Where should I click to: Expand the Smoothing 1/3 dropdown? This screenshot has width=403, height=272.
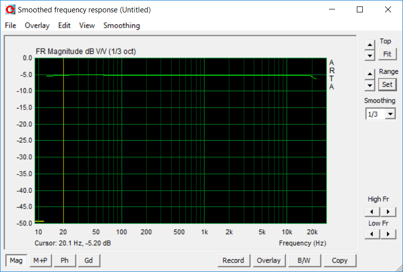[x=390, y=114]
